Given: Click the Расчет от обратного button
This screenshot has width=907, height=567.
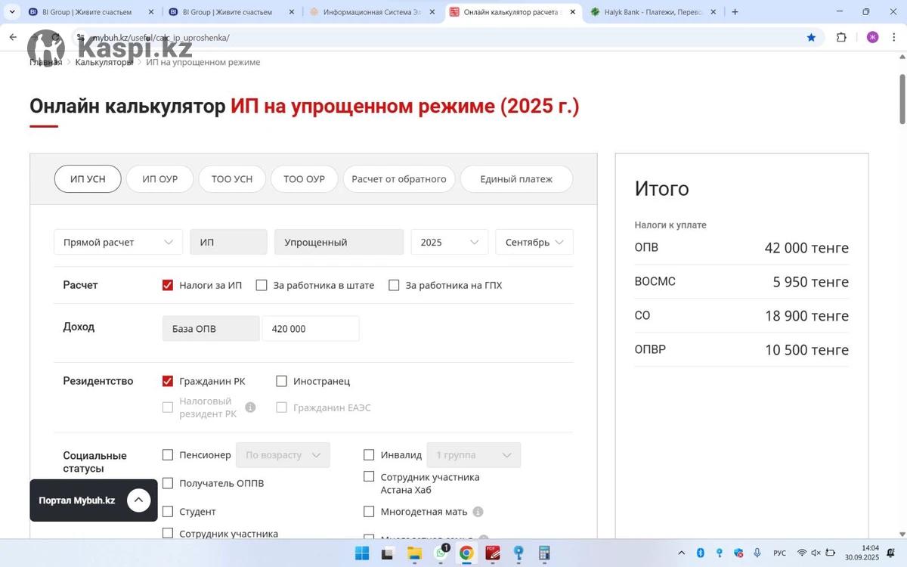Looking at the screenshot, I should pyautogui.click(x=398, y=179).
